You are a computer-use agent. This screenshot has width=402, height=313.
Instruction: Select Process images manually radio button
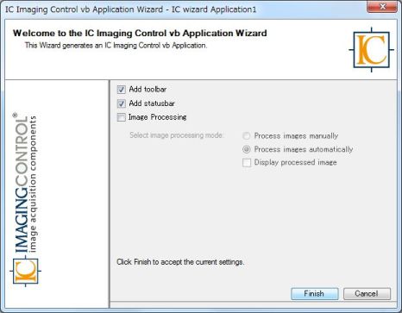[x=247, y=135]
